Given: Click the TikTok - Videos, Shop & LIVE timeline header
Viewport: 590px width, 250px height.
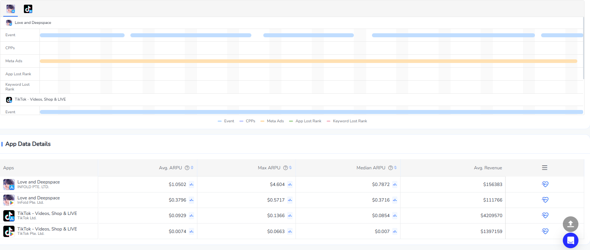Looking at the screenshot, I should tap(40, 99).
